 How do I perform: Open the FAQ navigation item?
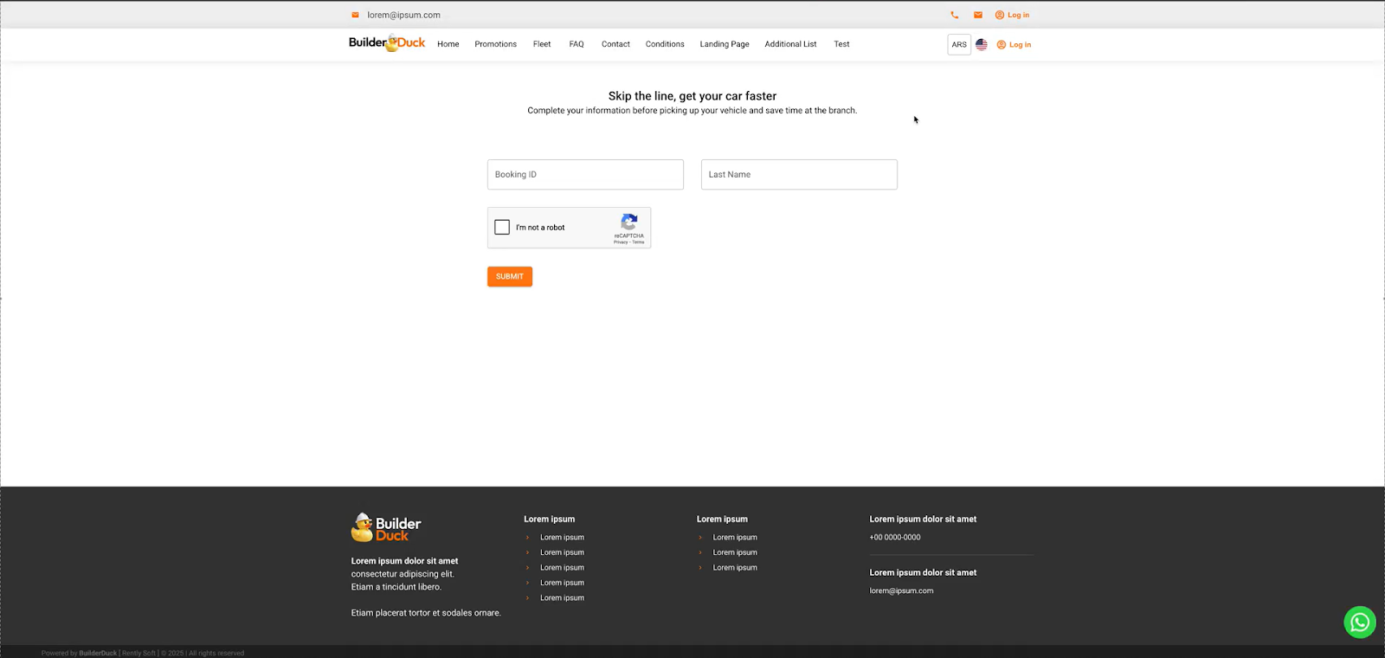(577, 44)
